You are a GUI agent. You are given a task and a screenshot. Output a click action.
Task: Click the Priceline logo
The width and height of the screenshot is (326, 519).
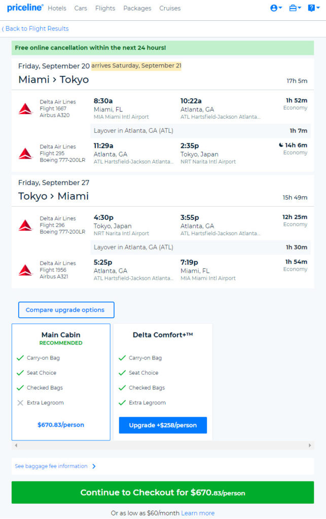(x=25, y=8)
